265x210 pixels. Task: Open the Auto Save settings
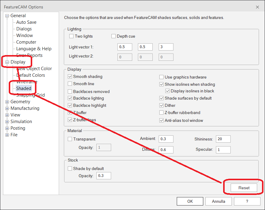click(26, 22)
